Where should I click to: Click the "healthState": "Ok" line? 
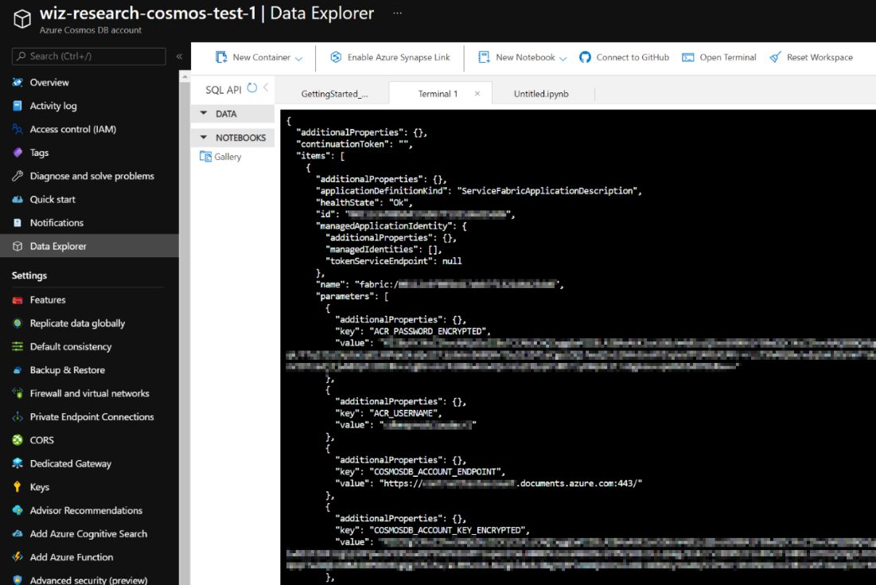(364, 203)
